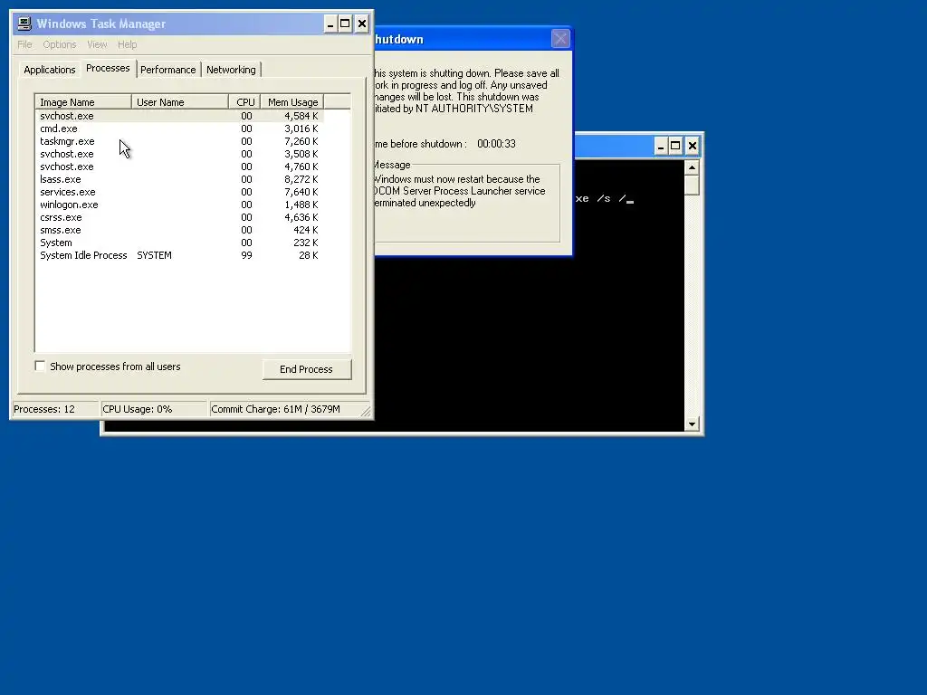Close the Windows Task Manager window
The height and width of the screenshot is (695, 927).
362,24
